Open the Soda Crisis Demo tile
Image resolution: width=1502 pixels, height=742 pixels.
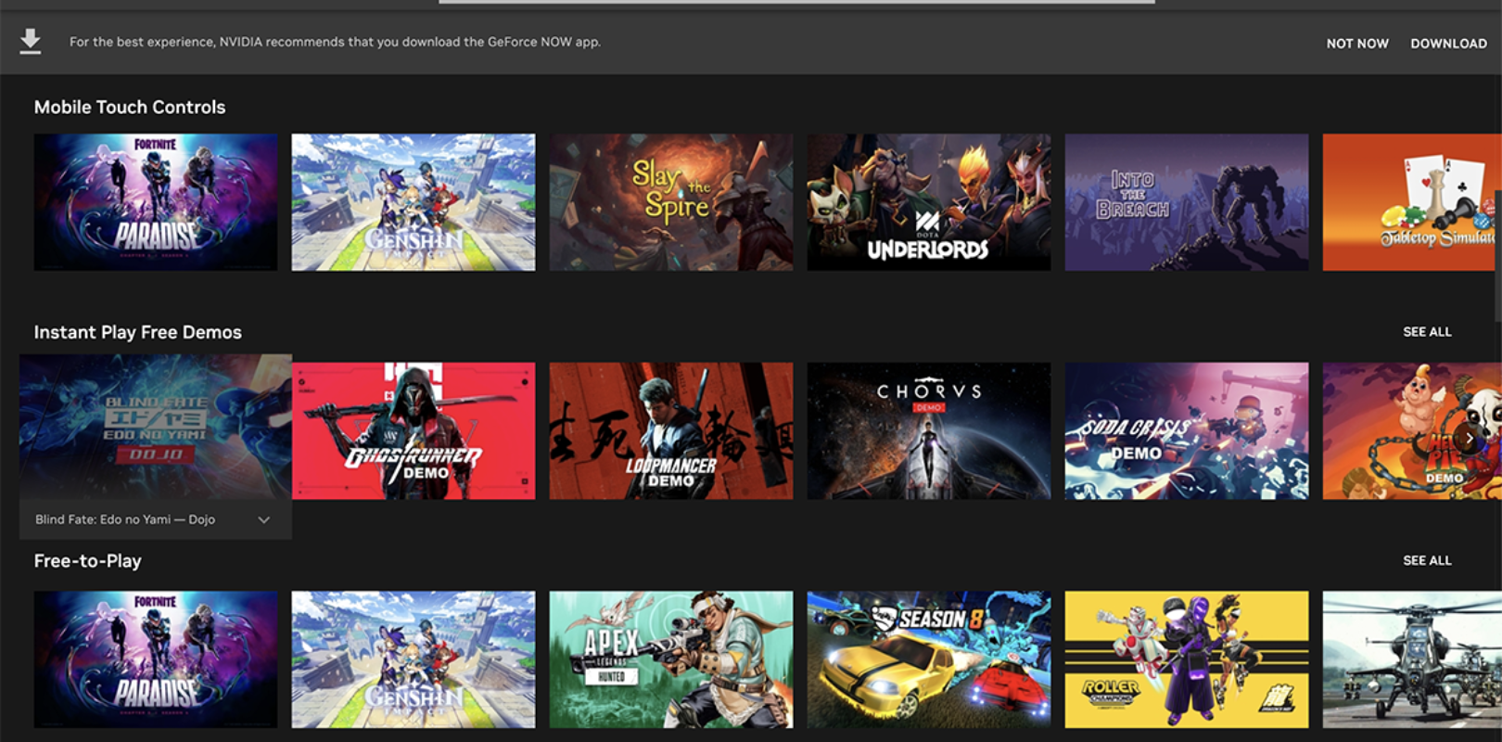coord(1187,431)
